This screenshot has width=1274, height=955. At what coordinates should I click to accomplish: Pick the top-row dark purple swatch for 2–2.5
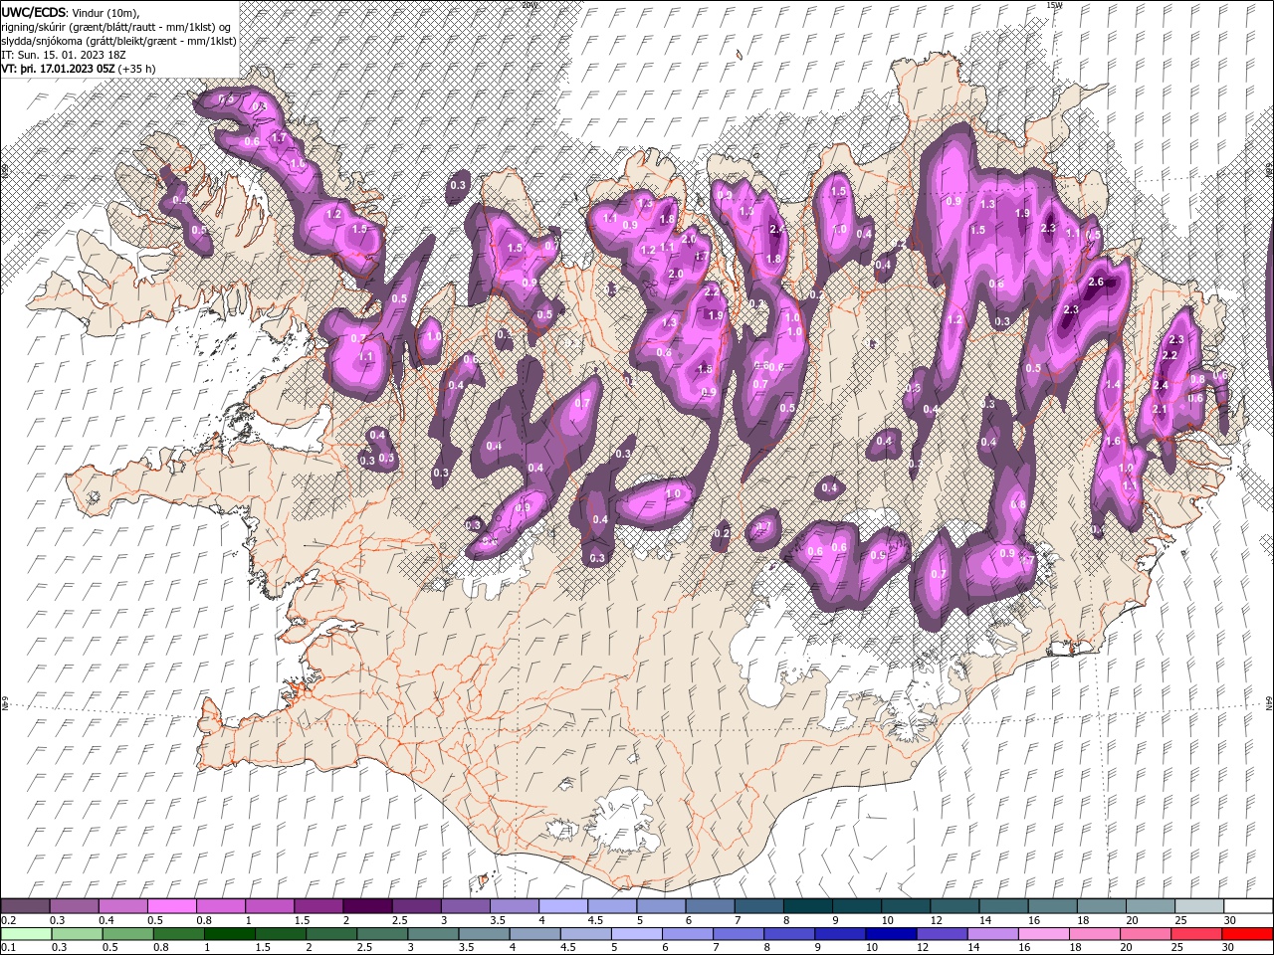pyautogui.click(x=367, y=906)
